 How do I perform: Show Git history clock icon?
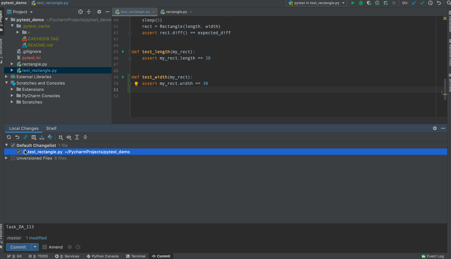click(430, 3)
